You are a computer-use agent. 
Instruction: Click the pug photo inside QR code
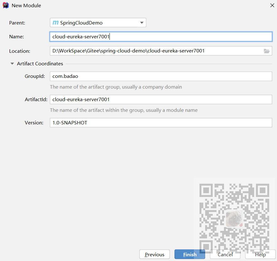coord(234,218)
